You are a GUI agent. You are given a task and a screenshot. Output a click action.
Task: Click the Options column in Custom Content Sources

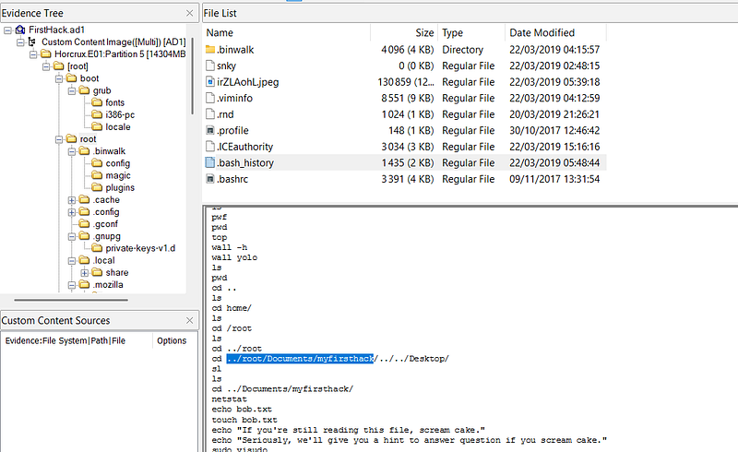pyautogui.click(x=171, y=340)
